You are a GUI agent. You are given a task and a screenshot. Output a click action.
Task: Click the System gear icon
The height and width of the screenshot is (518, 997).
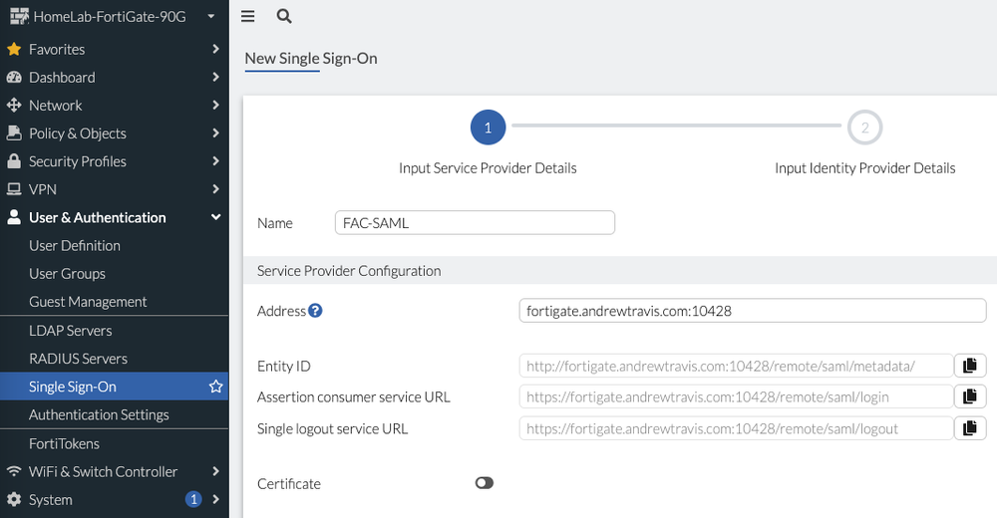14,499
